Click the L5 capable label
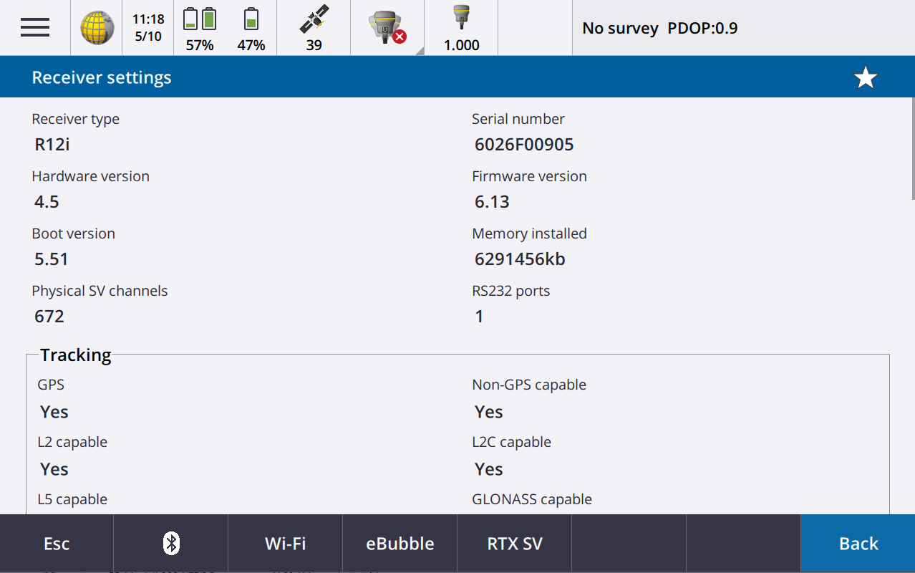This screenshot has width=915, height=573. [72, 499]
